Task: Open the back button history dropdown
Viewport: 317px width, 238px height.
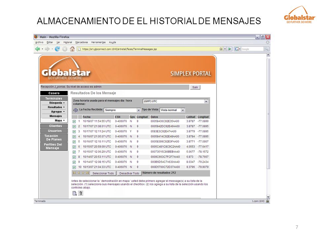Action: pos(42,49)
